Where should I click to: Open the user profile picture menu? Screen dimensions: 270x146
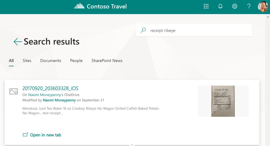point(263,7)
